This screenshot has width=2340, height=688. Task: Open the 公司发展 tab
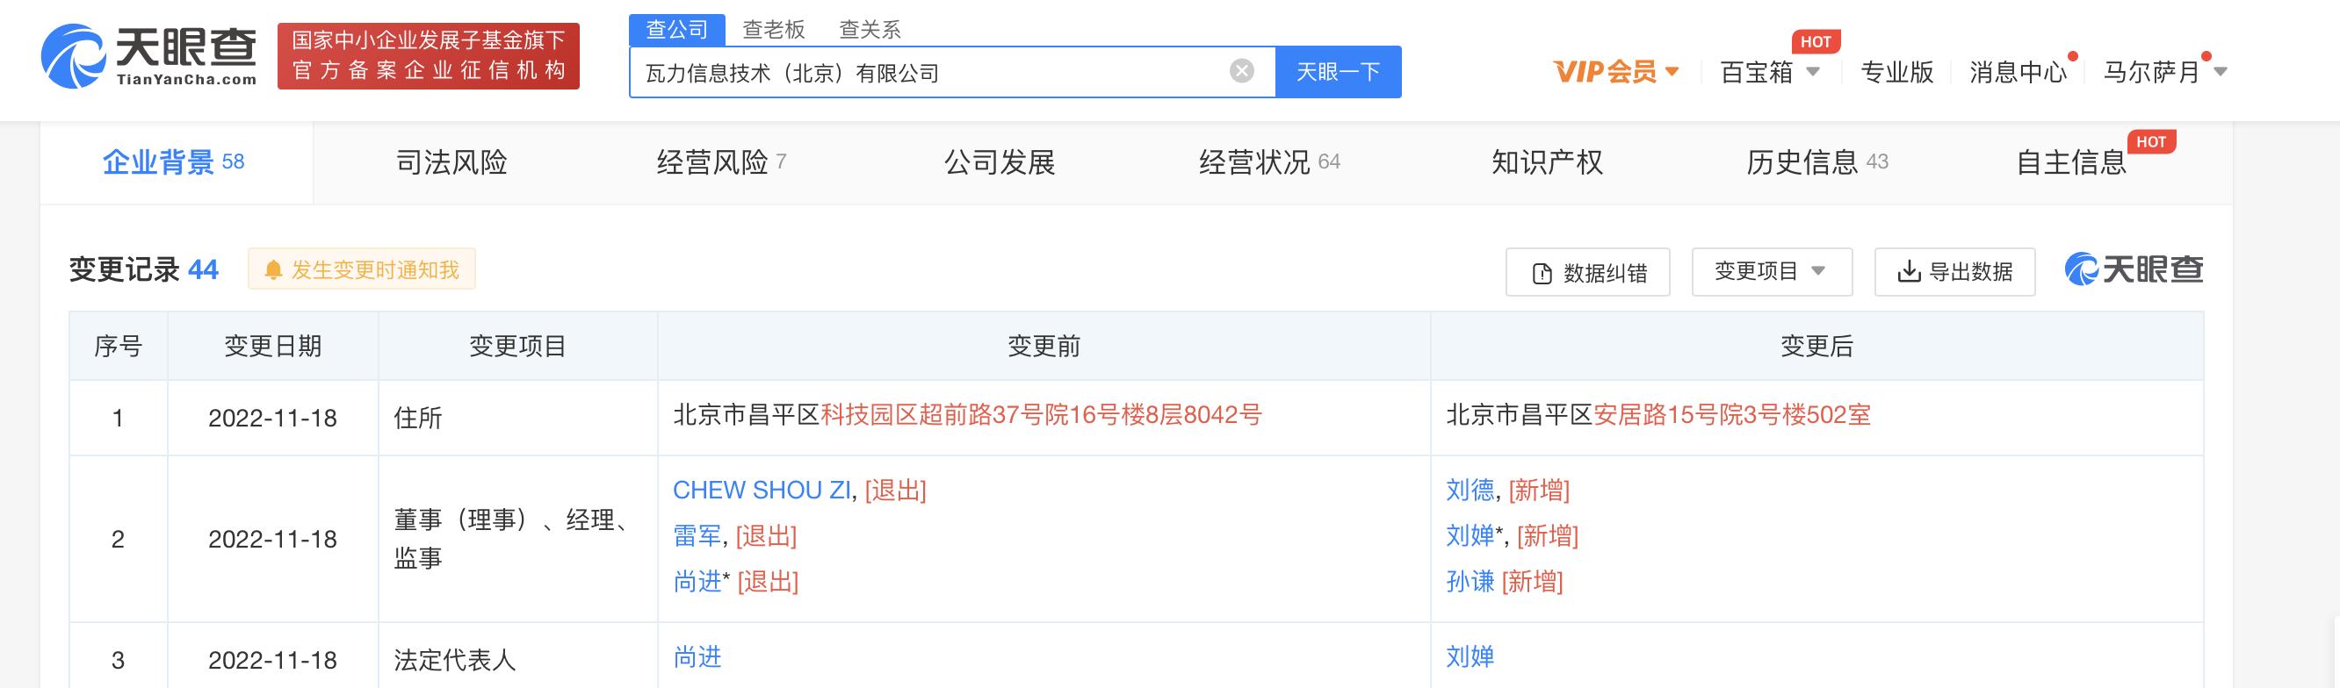tap(1000, 162)
